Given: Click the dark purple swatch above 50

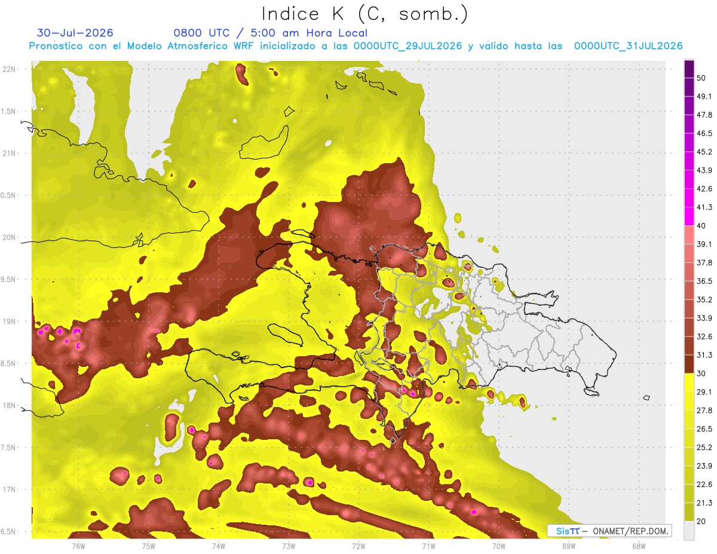Looking at the screenshot, I should point(689,69).
